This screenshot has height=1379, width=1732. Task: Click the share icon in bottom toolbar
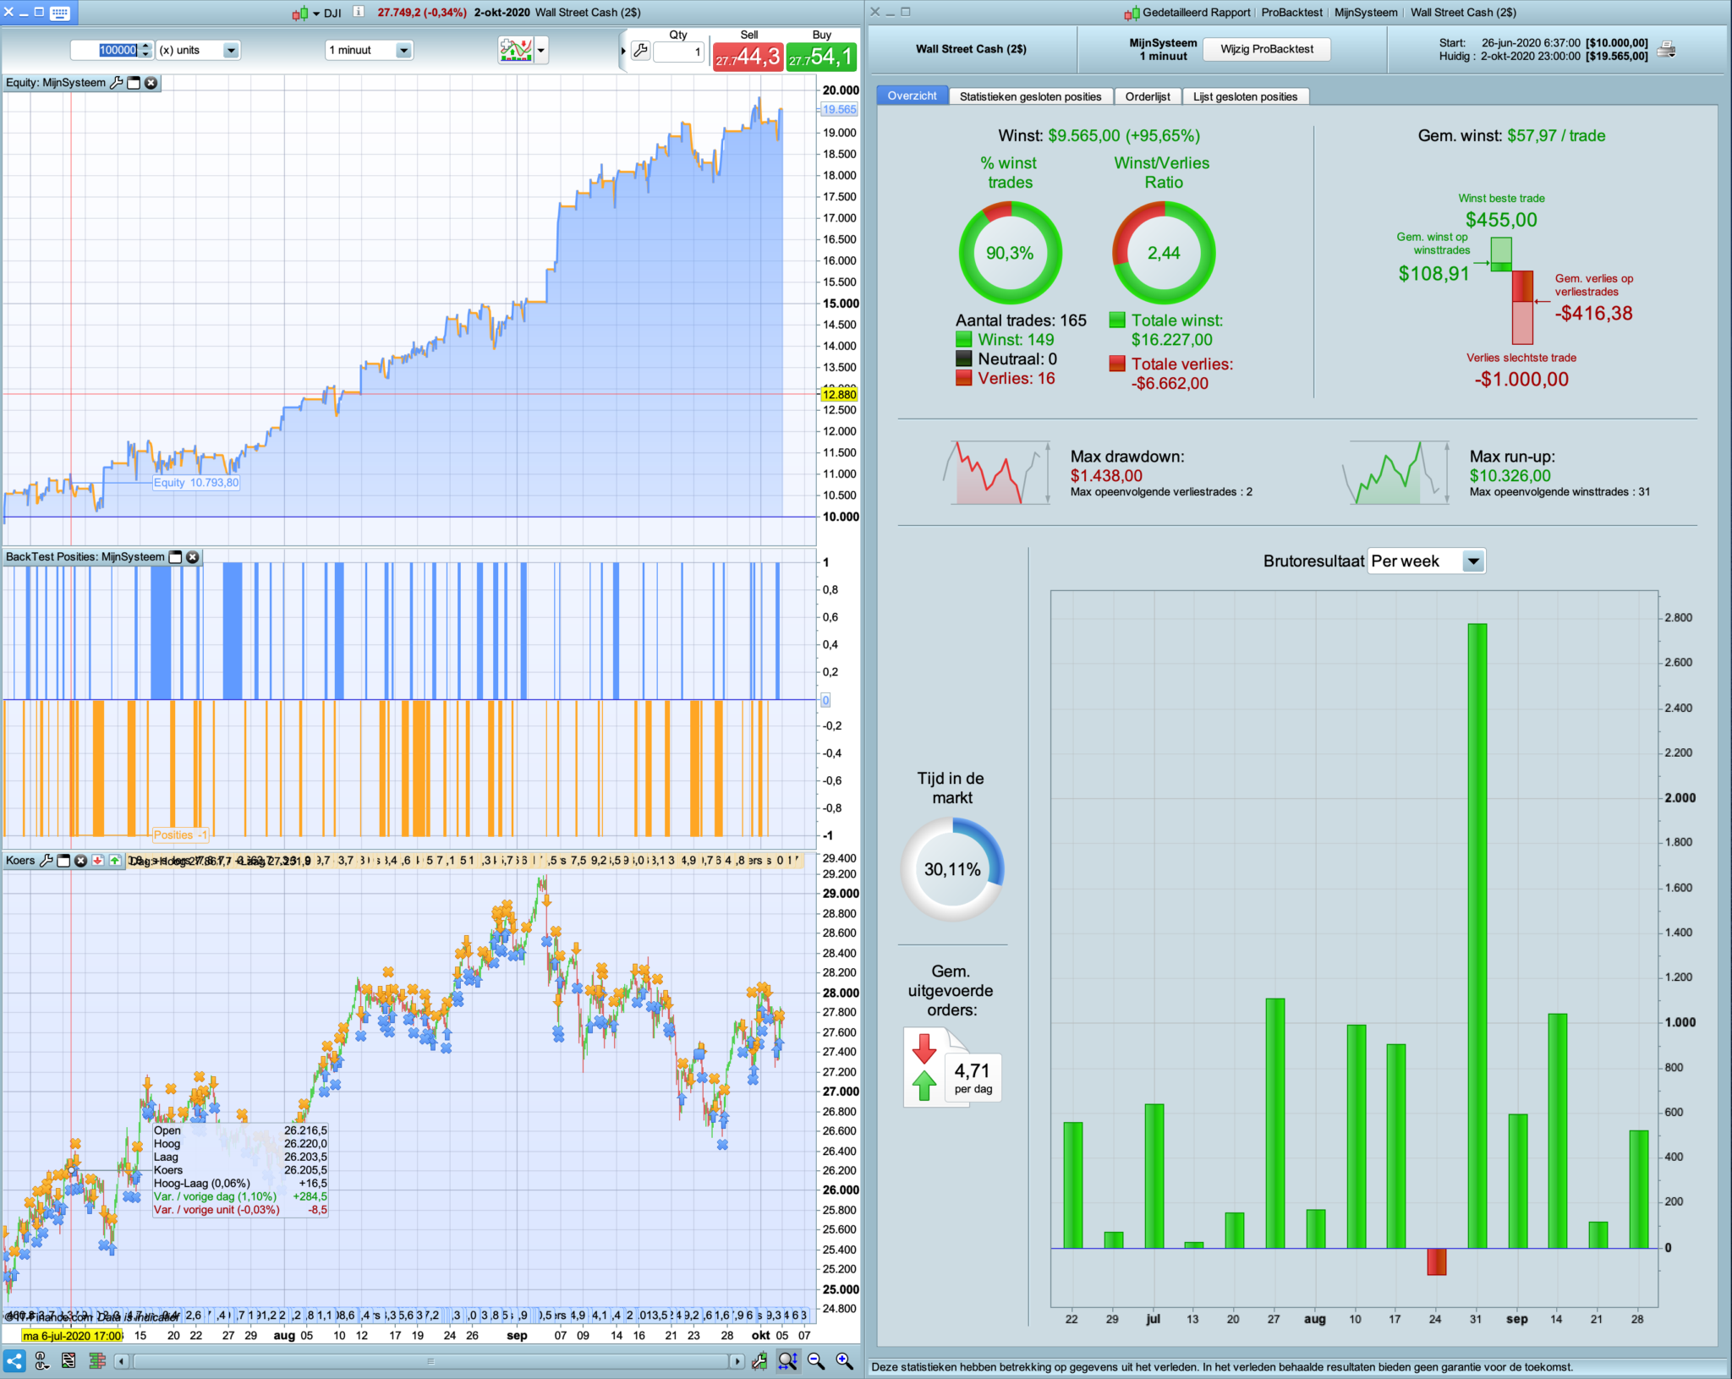(x=14, y=1360)
